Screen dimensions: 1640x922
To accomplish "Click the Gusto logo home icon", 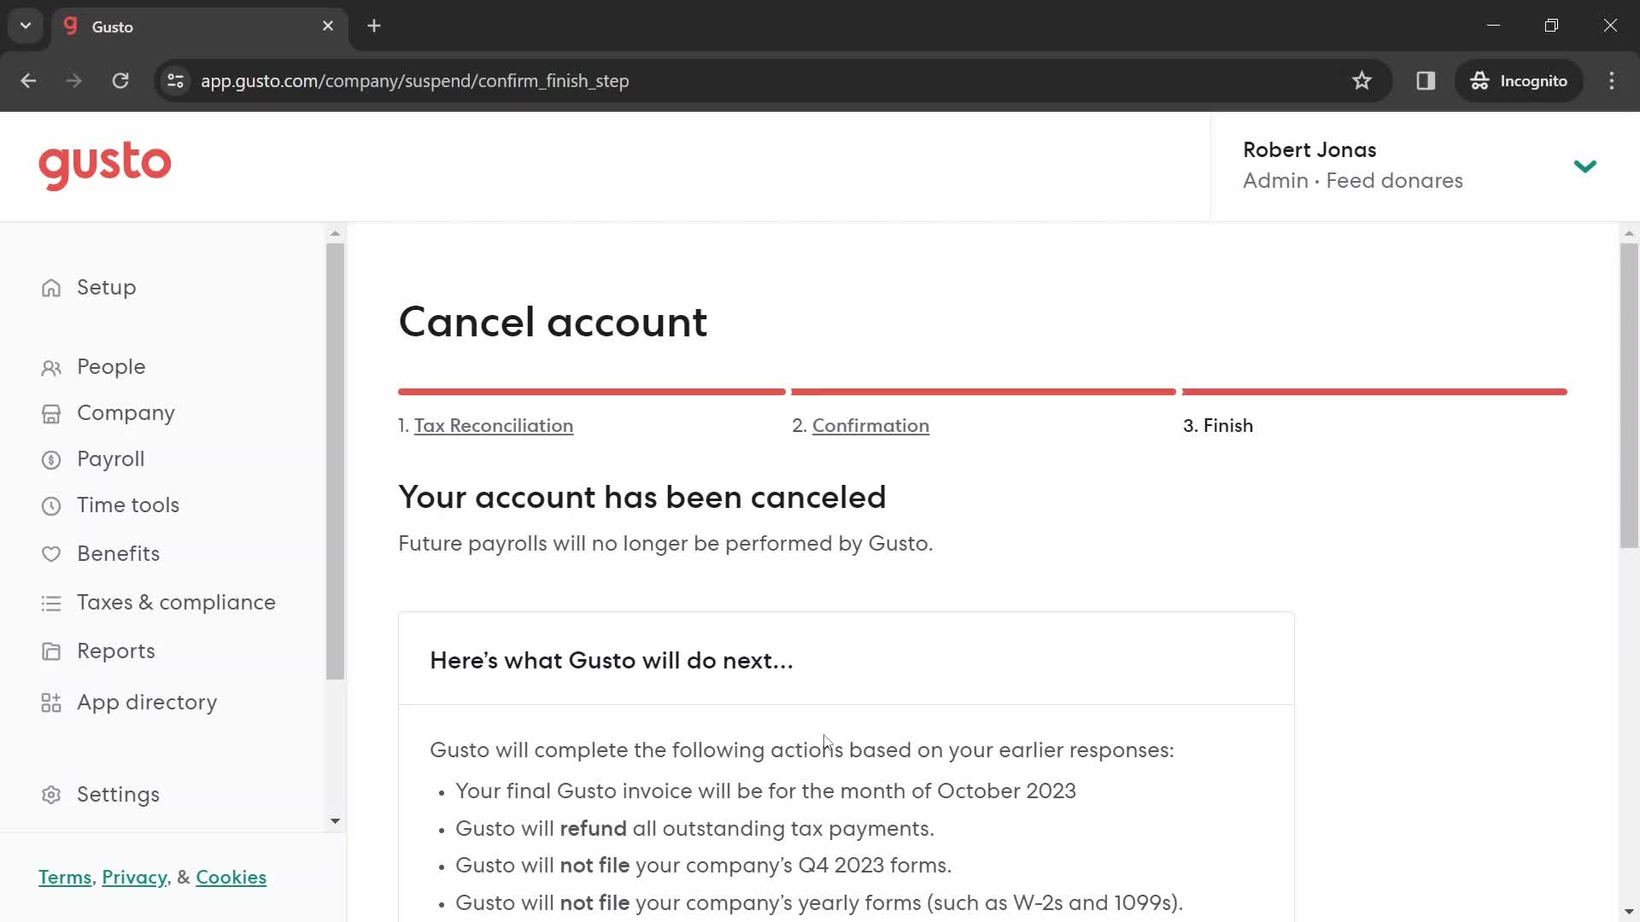I will [106, 166].
